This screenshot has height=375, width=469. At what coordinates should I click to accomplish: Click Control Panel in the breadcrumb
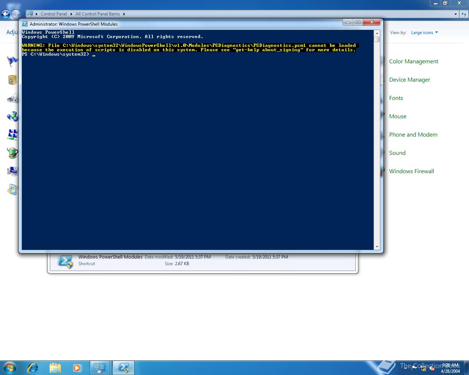(54, 14)
